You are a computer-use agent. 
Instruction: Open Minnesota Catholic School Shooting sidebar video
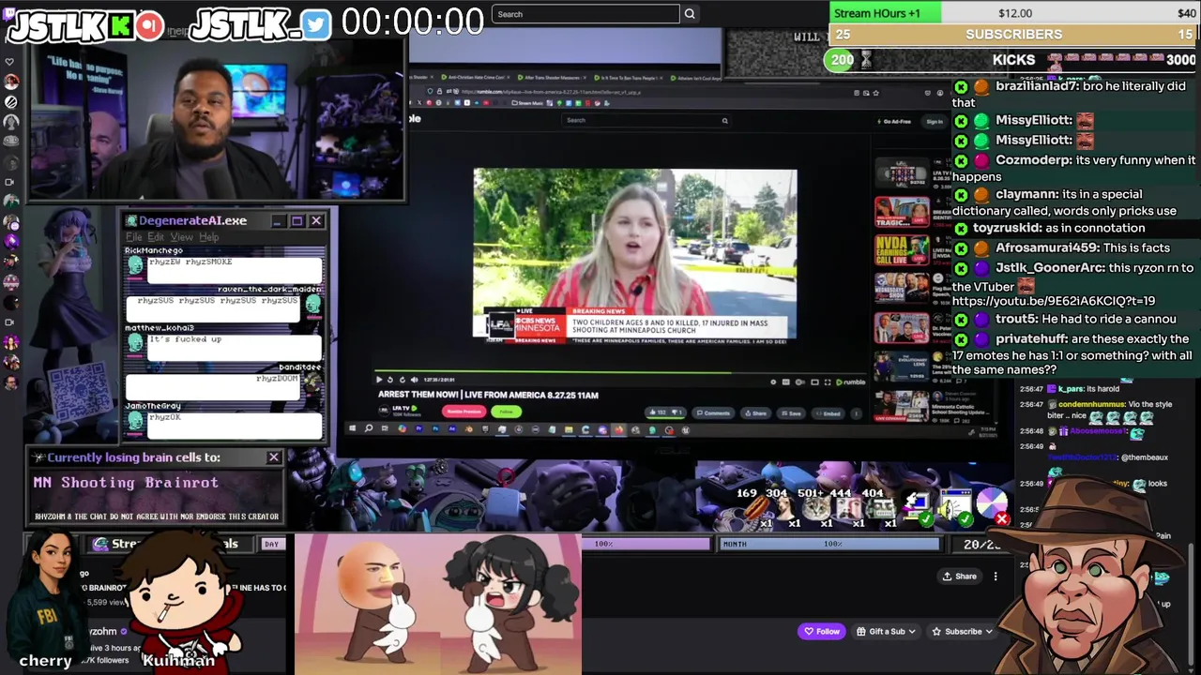tap(902, 405)
